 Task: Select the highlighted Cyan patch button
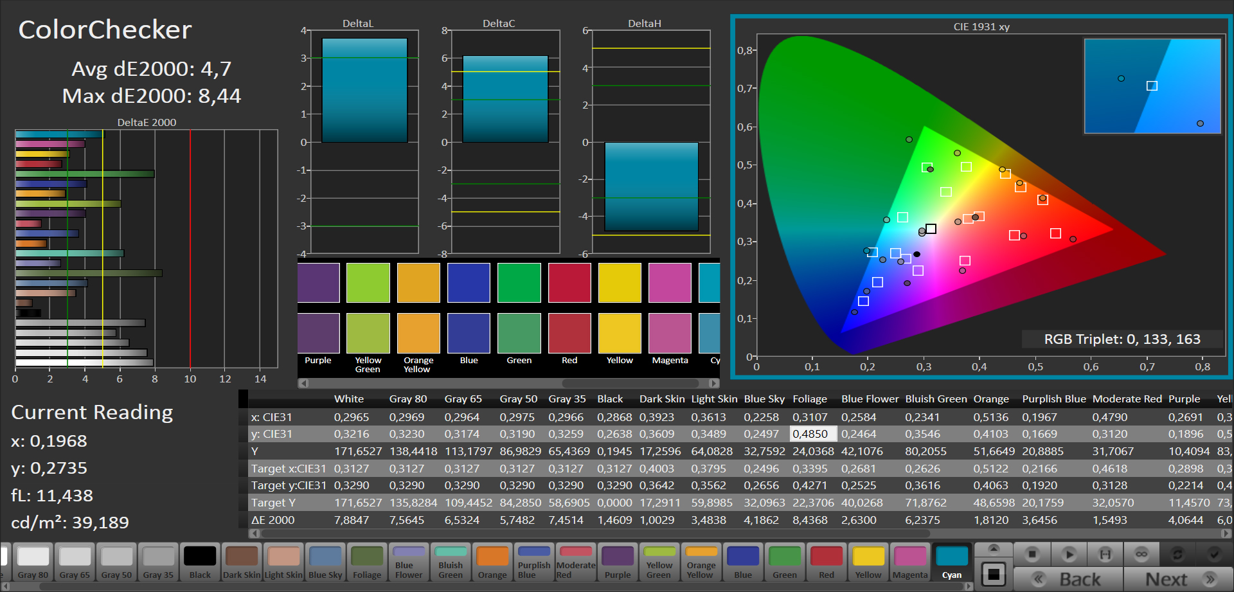click(x=952, y=562)
